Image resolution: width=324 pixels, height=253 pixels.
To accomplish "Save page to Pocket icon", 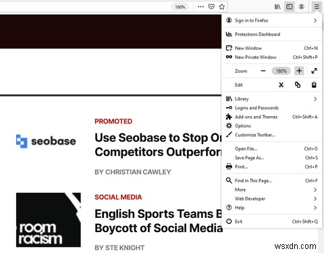I will pos(211,7).
